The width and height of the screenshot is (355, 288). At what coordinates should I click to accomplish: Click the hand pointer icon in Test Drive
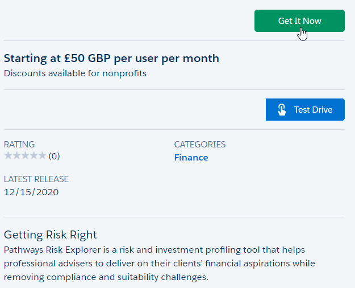pyautogui.click(x=282, y=110)
